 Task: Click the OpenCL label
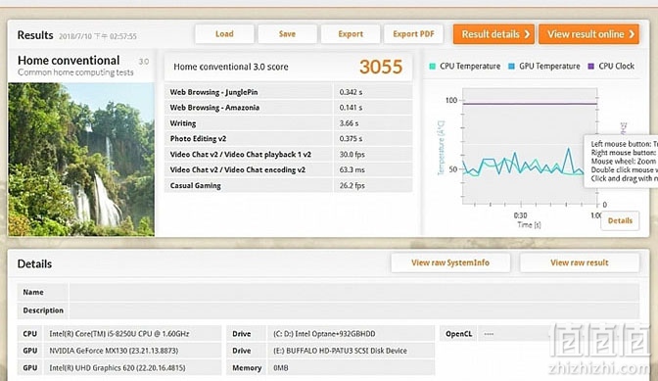point(458,334)
